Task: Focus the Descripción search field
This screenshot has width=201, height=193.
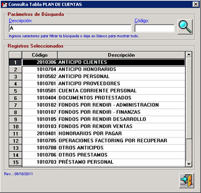Action: [70, 28]
